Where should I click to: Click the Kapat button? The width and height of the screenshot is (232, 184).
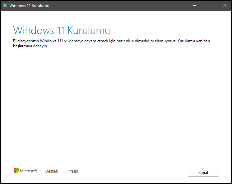point(203,173)
